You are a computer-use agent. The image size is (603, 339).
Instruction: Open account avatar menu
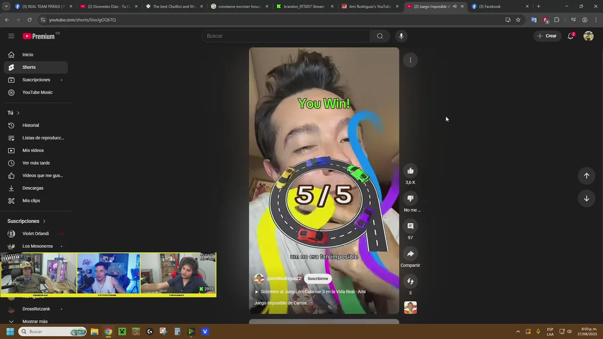click(x=588, y=36)
